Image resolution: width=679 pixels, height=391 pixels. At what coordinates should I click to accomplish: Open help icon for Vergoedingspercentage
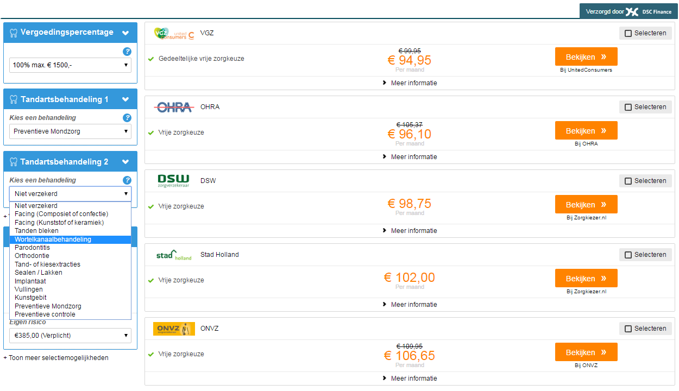(x=127, y=52)
